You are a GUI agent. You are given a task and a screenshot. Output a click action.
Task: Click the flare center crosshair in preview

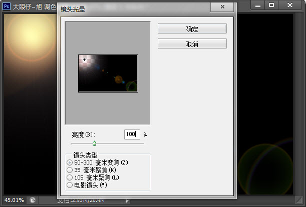[x=84, y=60]
